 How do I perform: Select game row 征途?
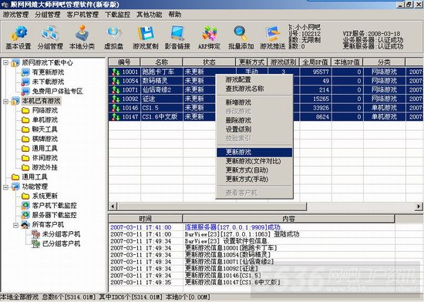[x=266, y=99]
